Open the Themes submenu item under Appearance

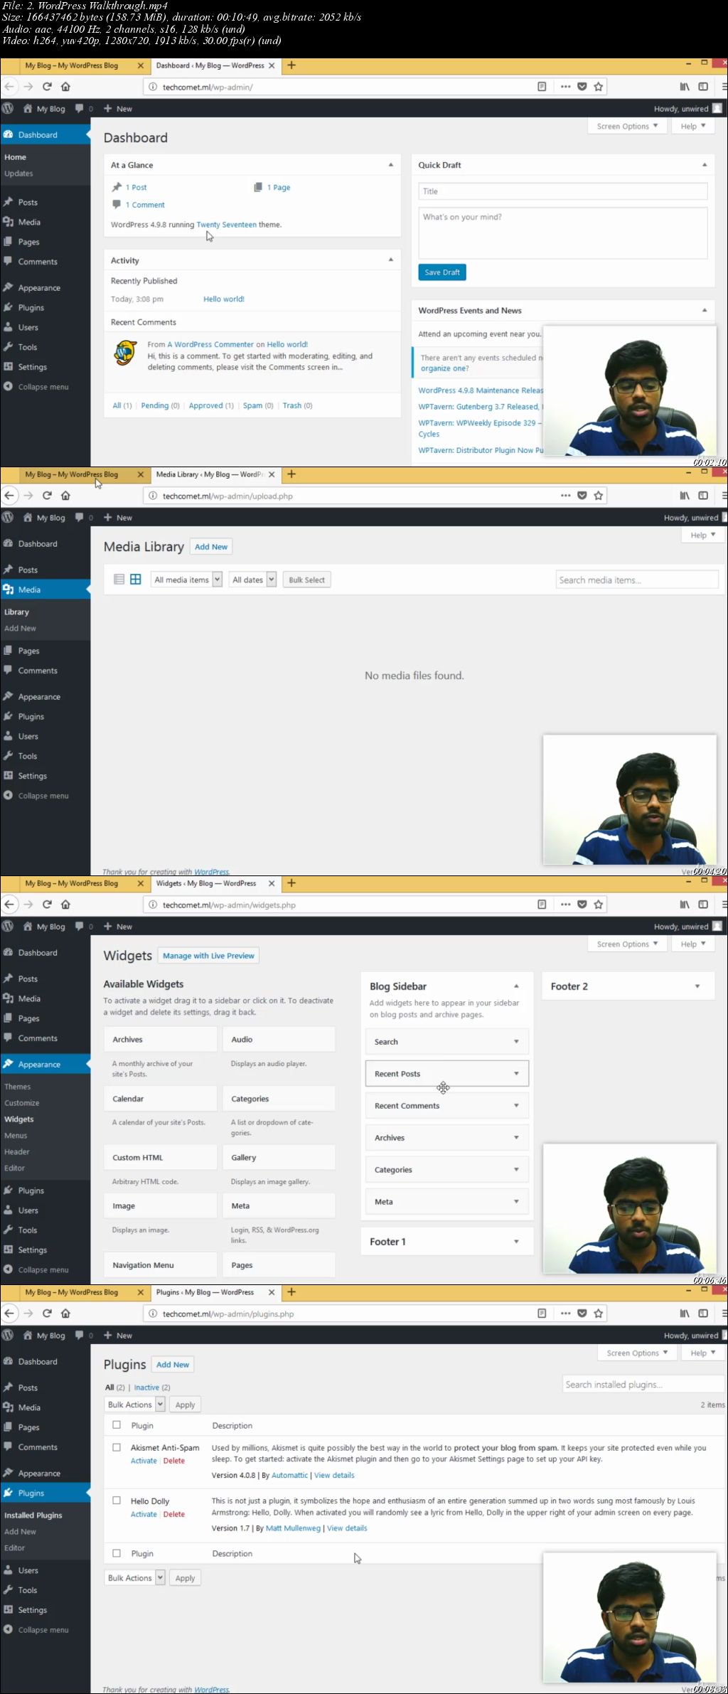point(17,1087)
